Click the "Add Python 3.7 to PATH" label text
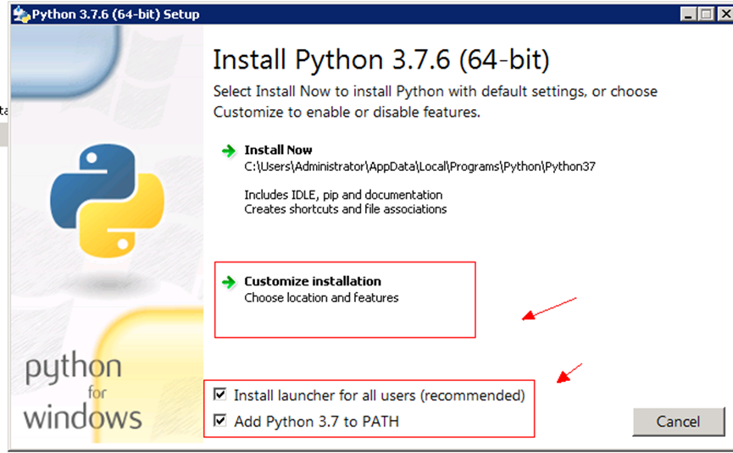The width and height of the screenshot is (733, 453). tap(316, 421)
